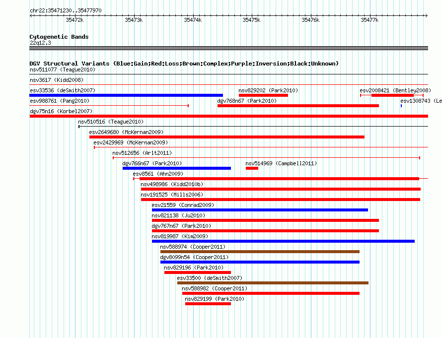This screenshot has height=338, width=442.
Task: Click the 35473k ruler position label
Action: coord(134,20)
